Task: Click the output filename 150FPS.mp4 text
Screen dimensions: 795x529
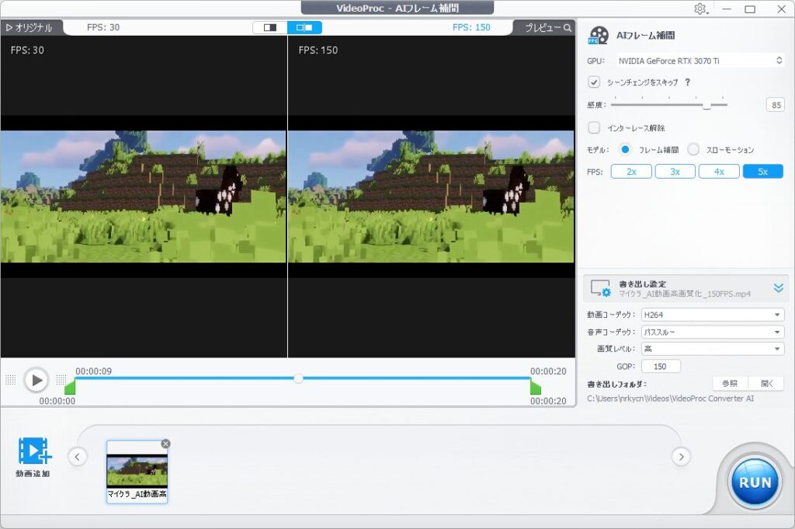Action: (x=685, y=294)
